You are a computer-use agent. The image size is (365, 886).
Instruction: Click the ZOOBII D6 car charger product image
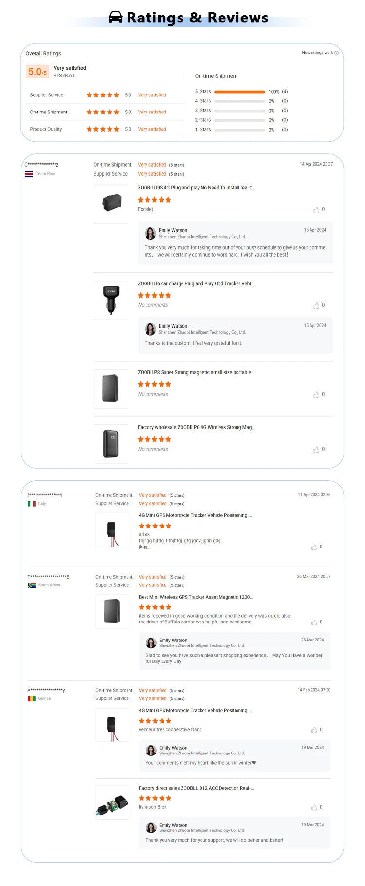[x=111, y=300]
